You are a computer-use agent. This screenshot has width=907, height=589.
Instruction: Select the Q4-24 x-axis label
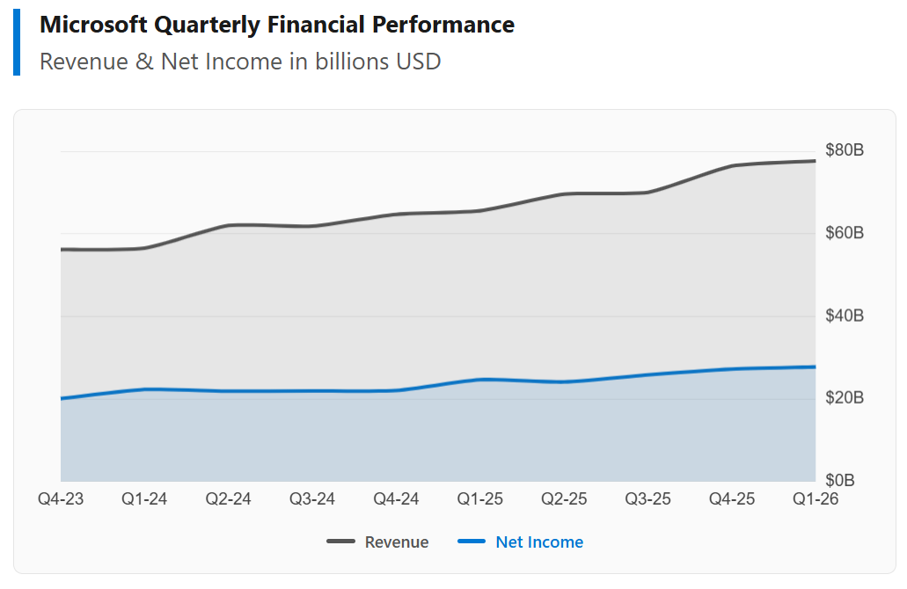pos(396,499)
